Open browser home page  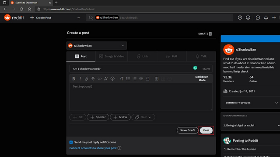point(29,9)
